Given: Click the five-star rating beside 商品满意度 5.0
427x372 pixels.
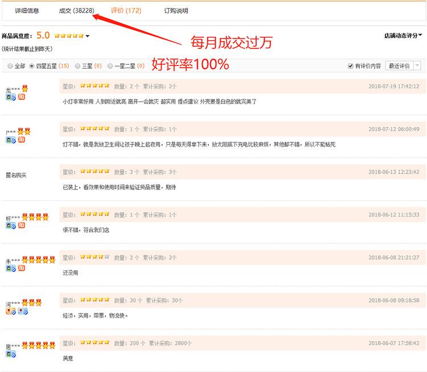Looking at the screenshot, I should click(68, 36).
